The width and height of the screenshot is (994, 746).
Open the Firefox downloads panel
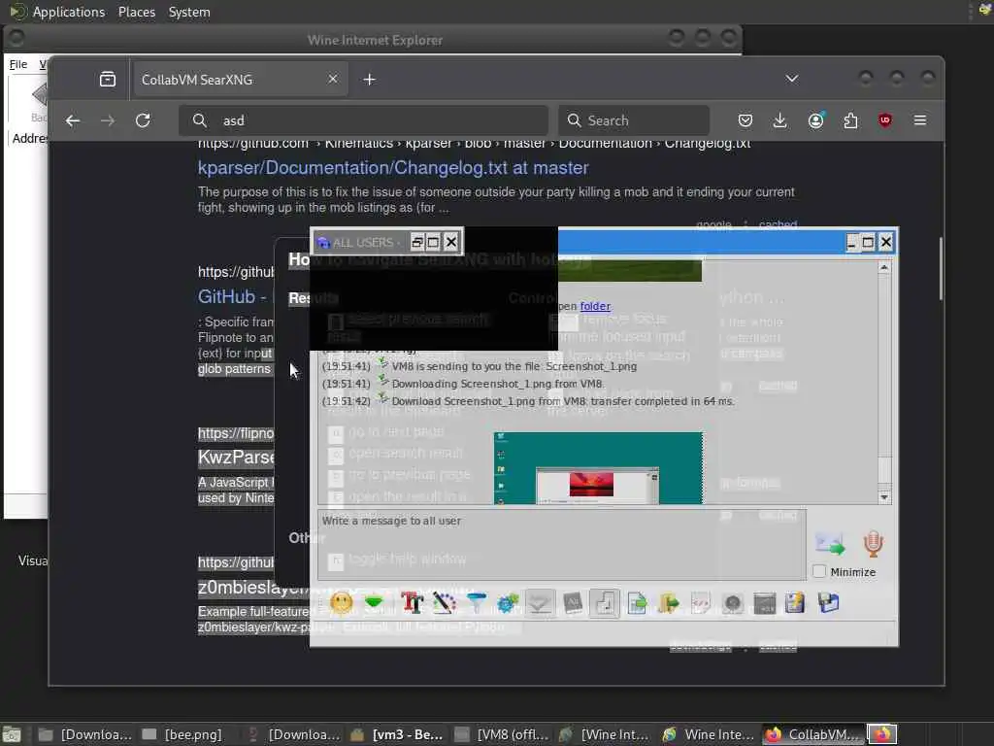point(780,120)
